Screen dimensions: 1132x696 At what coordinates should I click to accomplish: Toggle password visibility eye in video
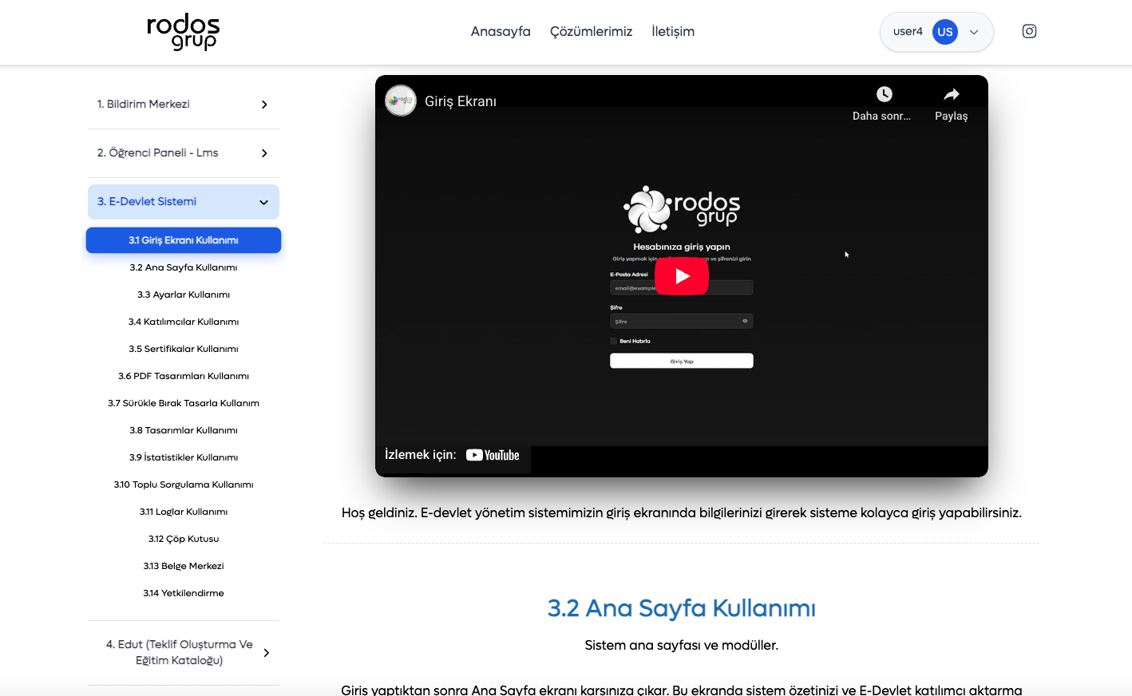point(745,321)
